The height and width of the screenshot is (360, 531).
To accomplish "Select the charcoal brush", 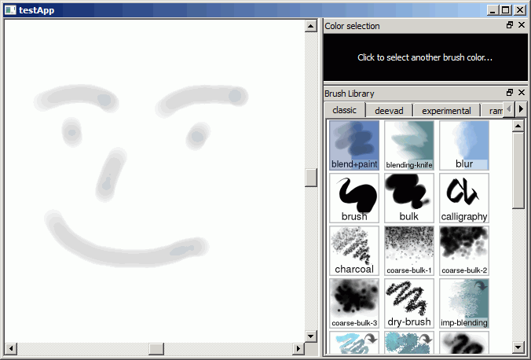I will (354, 251).
